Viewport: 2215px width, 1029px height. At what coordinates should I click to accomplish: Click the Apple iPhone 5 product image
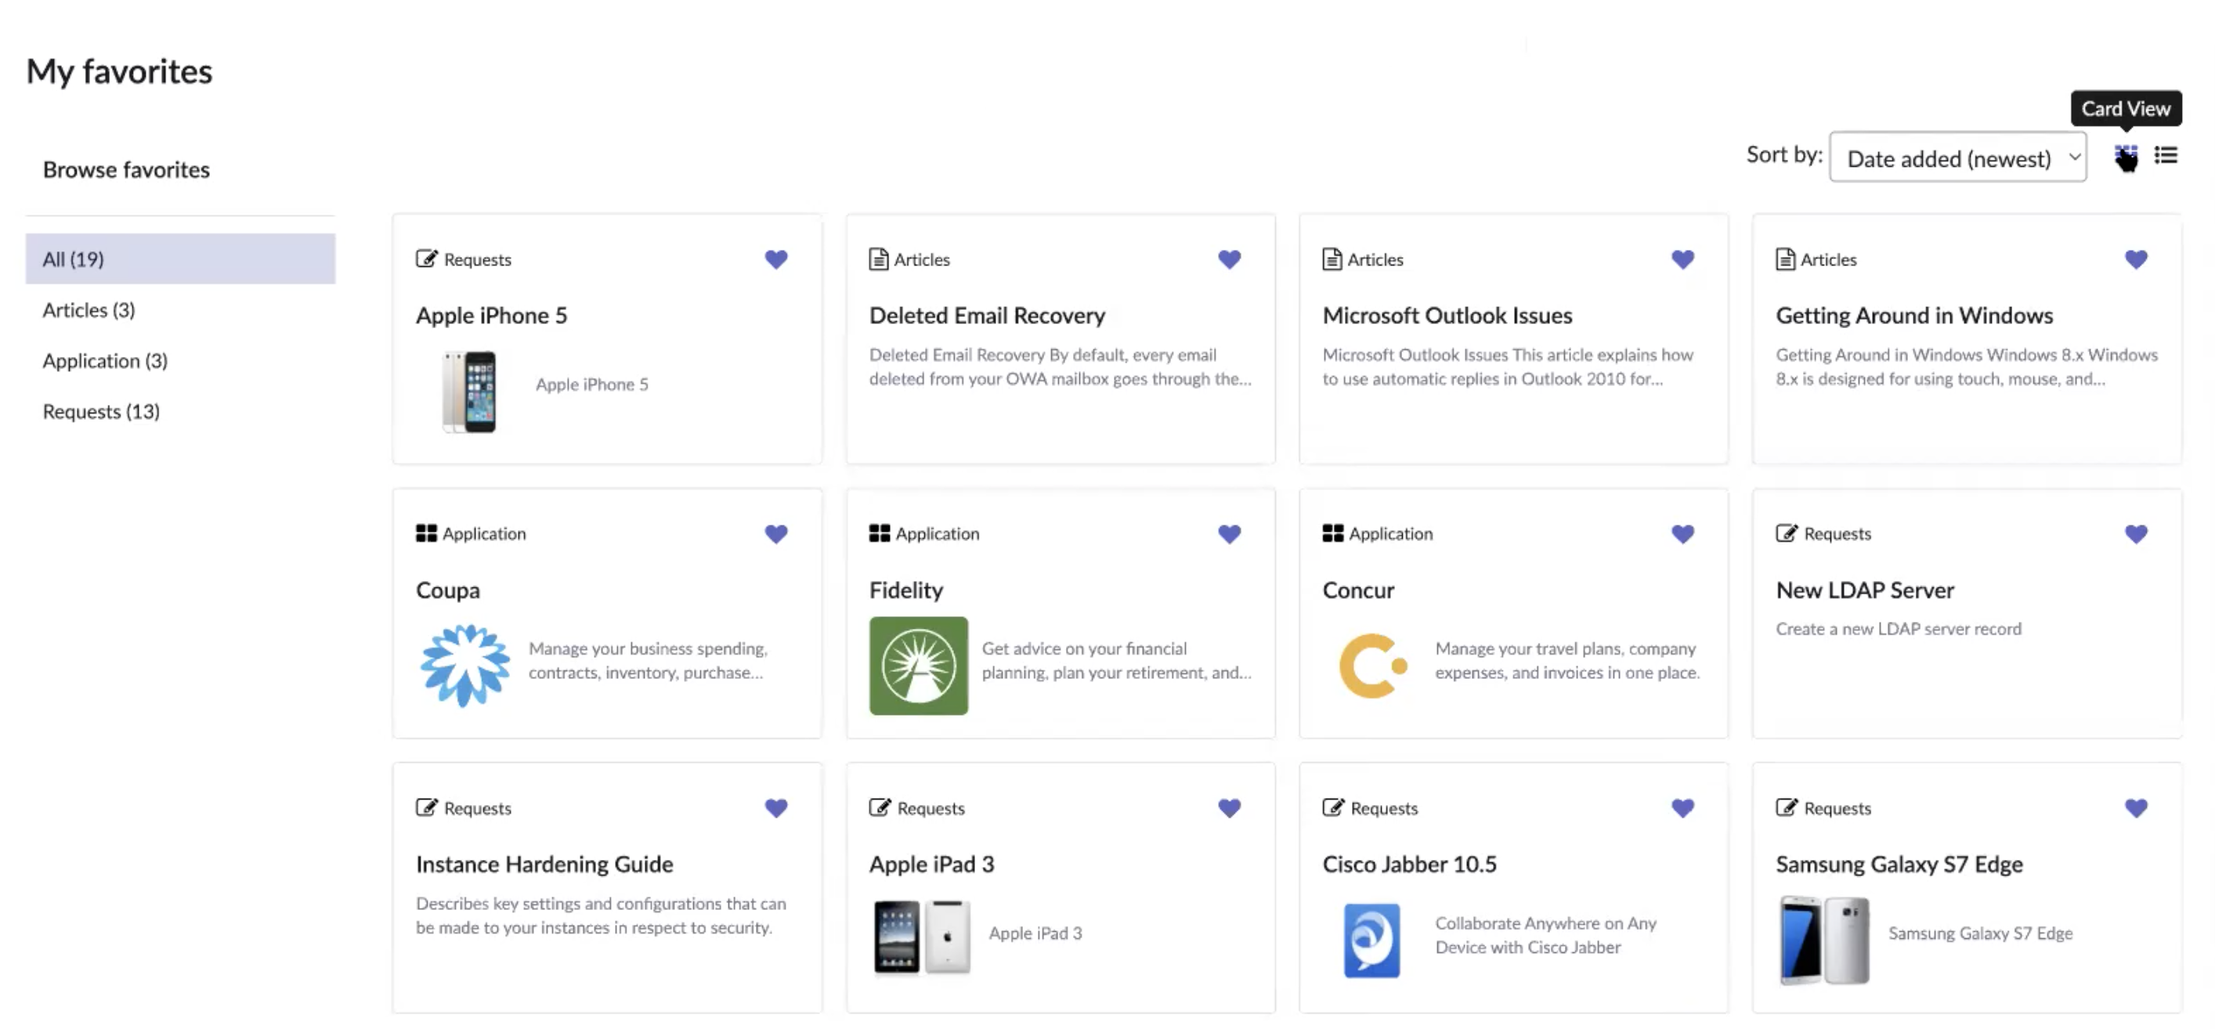pos(469,391)
